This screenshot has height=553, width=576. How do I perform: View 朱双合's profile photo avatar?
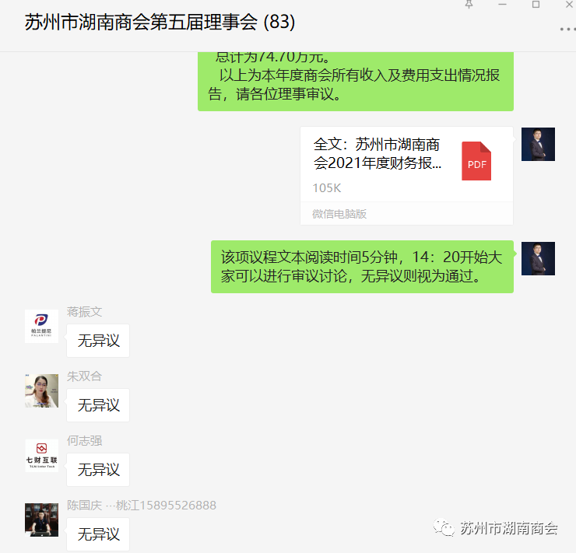point(41,390)
